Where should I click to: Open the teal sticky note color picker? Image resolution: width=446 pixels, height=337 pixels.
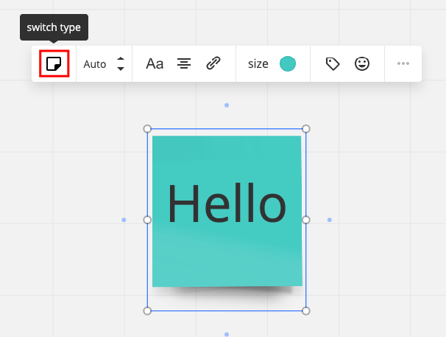pos(288,64)
